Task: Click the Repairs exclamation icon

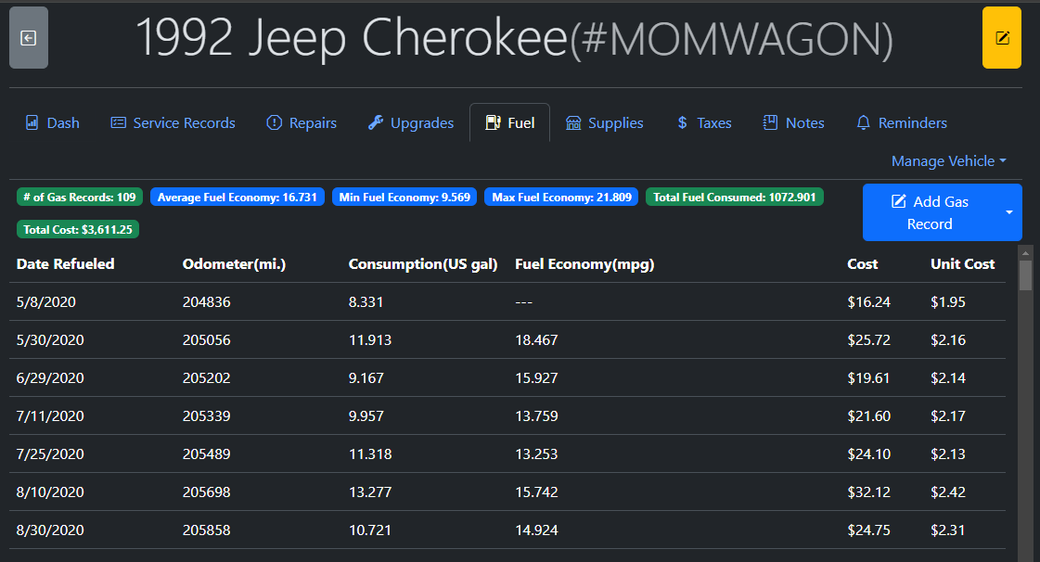Action: 274,122
